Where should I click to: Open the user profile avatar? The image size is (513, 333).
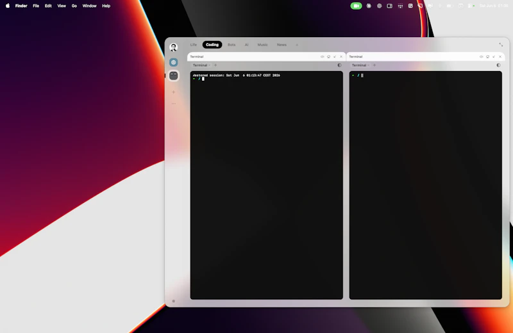173,47
